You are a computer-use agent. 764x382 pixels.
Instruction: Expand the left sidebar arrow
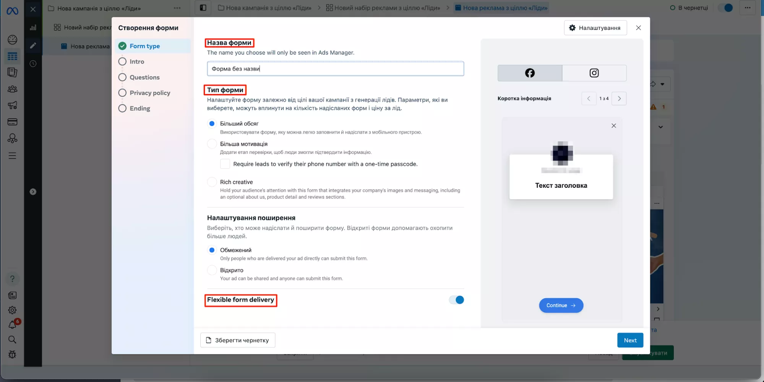pos(33,192)
